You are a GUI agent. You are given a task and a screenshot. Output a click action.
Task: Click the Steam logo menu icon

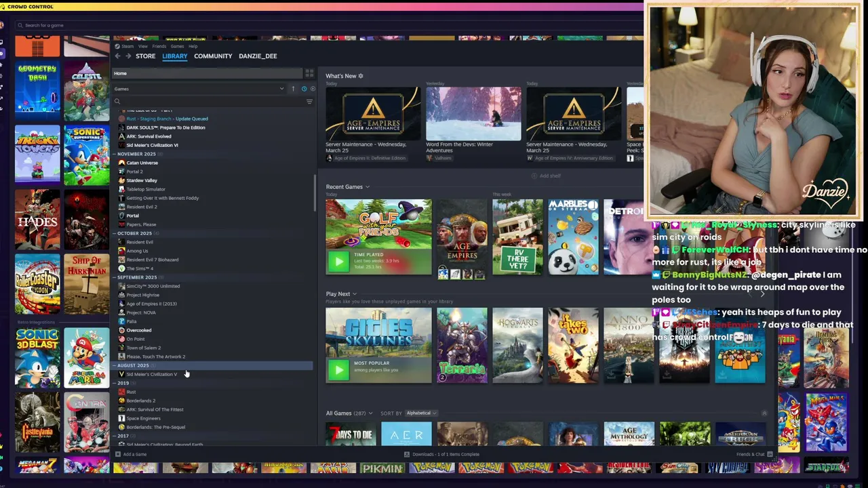(117, 46)
